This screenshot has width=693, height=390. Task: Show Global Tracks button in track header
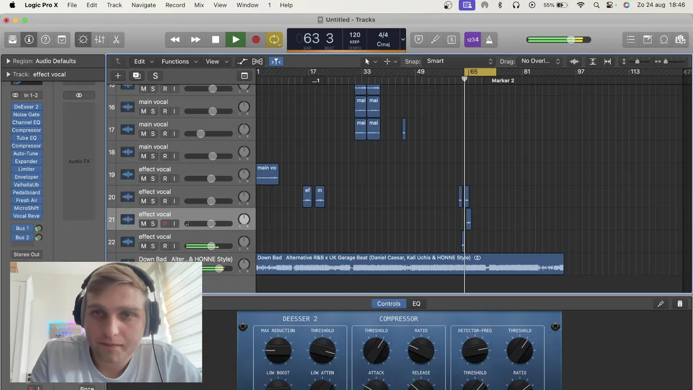[244, 76]
